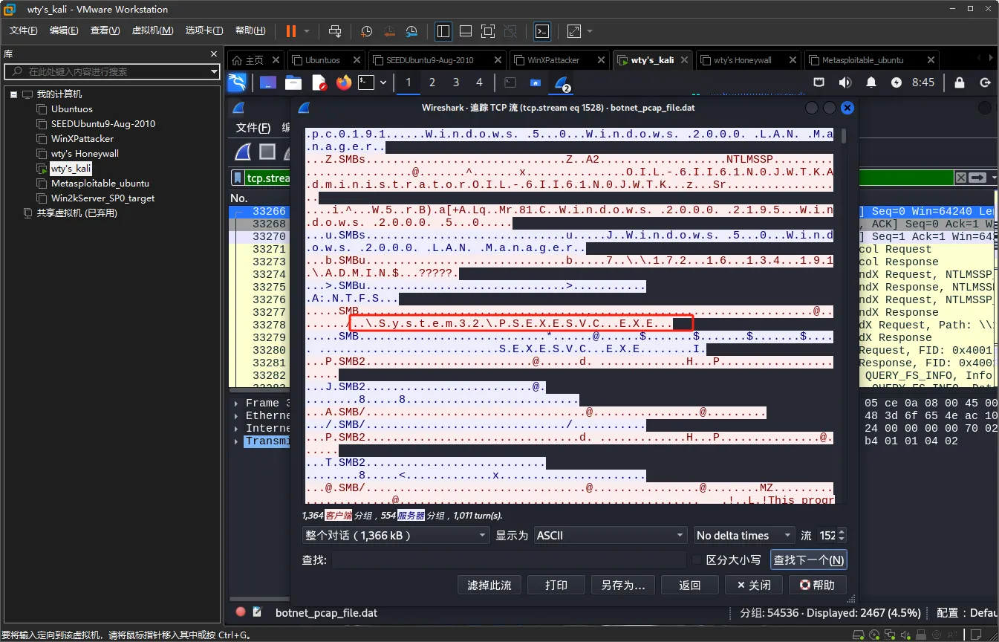
Task: Switch to Kali workspace 3
Action: 456,82
